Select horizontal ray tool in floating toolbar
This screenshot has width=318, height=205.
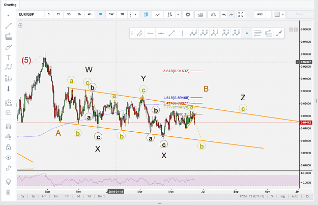coord(150,33)
